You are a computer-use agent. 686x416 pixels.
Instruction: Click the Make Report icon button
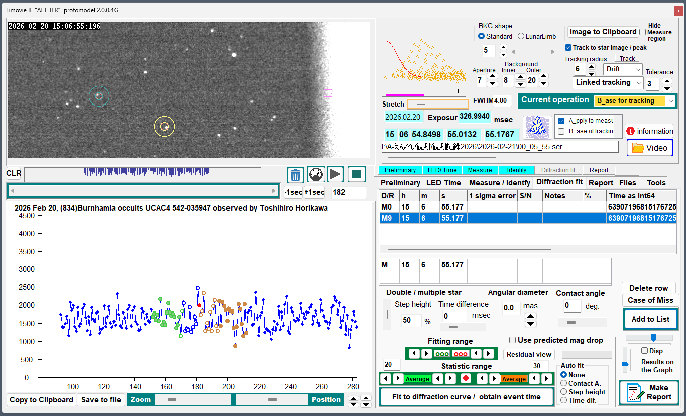[648, 392]
